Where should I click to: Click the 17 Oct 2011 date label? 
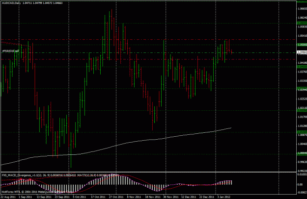coord(98,197)
